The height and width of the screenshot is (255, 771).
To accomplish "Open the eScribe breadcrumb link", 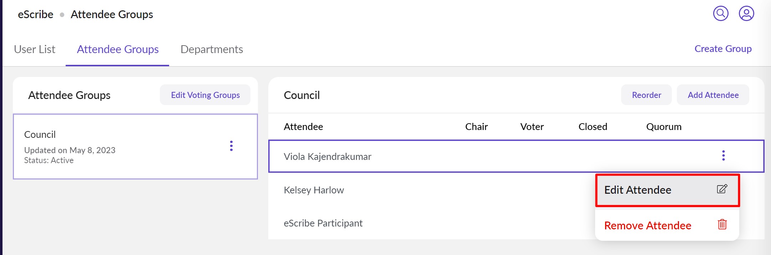I will 35,14.
